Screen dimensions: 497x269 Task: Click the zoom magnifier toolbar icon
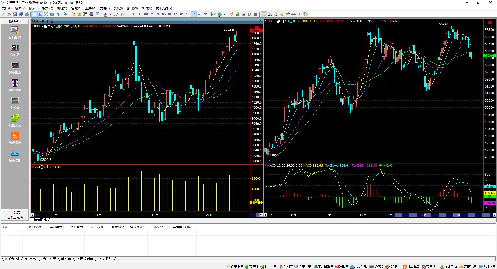click(276, 14)
